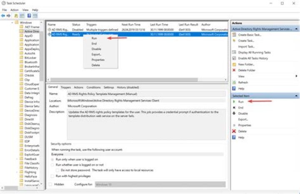Toggle the Hidden checkbox
300x194 pixels.
pos(50,184)
